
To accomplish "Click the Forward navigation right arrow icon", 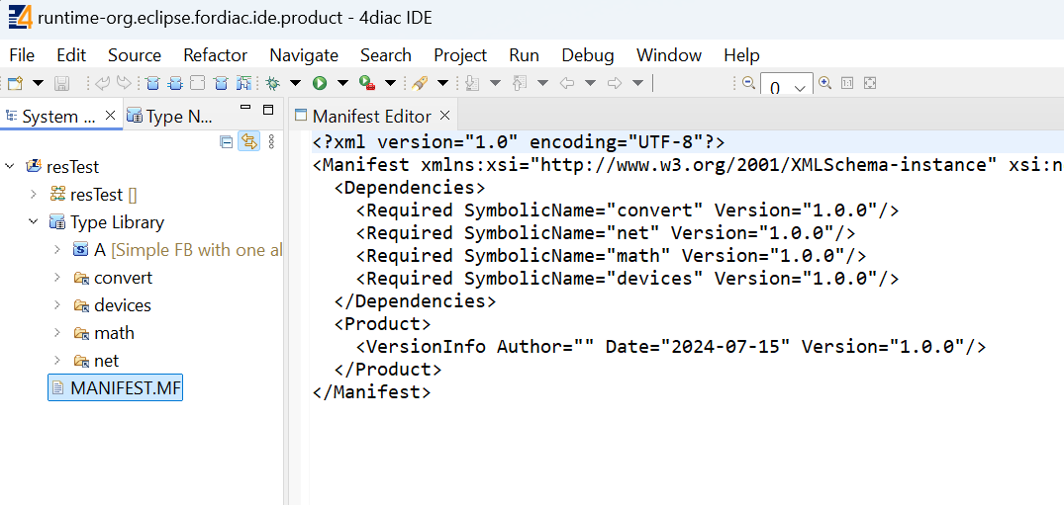I will coord(615,83).
